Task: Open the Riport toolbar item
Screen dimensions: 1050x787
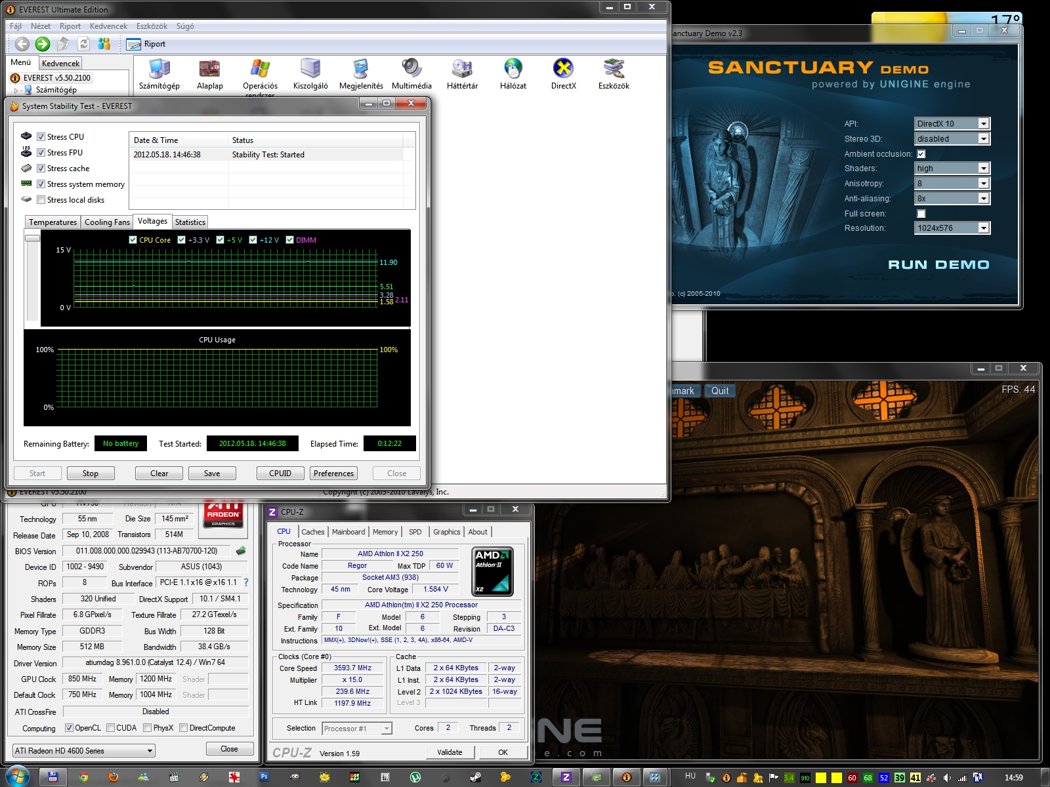Action: (x=146, y=44)
